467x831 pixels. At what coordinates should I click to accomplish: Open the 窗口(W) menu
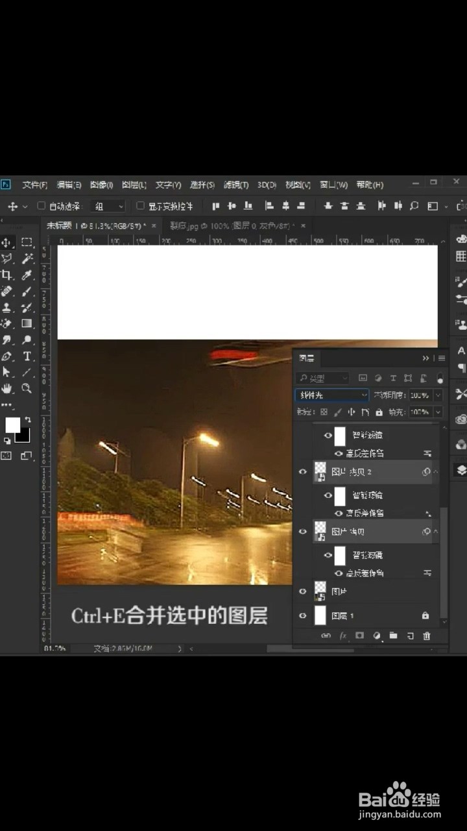click(x=333, y=184)
